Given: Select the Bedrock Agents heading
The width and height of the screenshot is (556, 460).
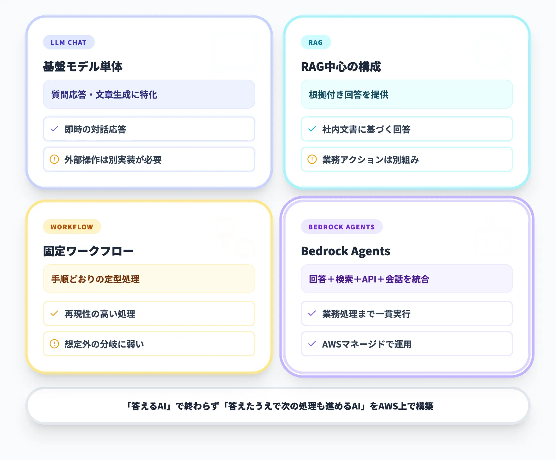Looking at the screenshot, I should click(346, 251).
